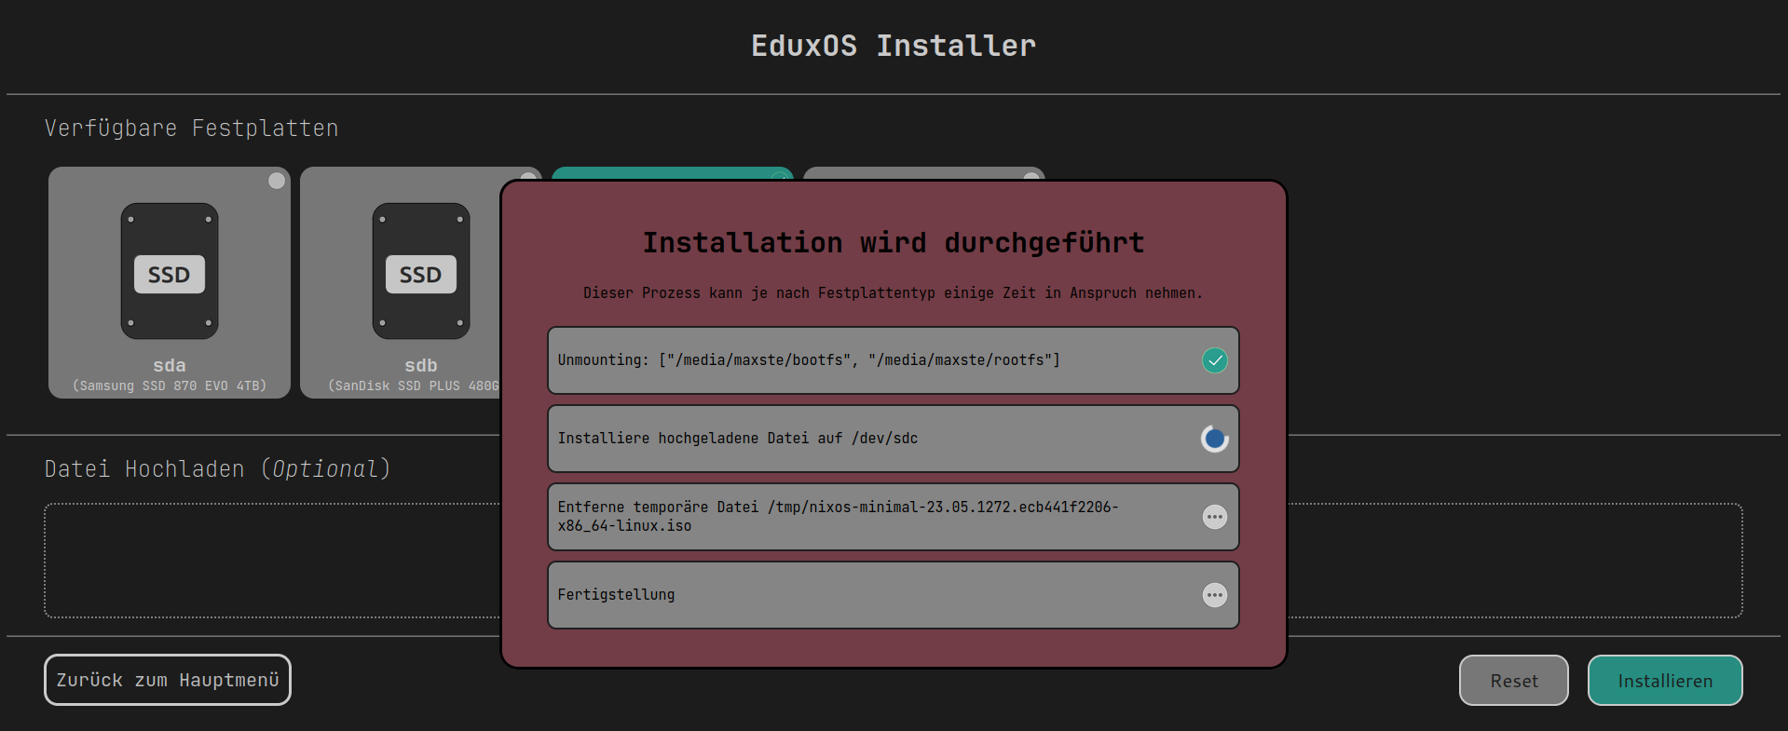Select the sda SSD drive icon

(170, 271)
